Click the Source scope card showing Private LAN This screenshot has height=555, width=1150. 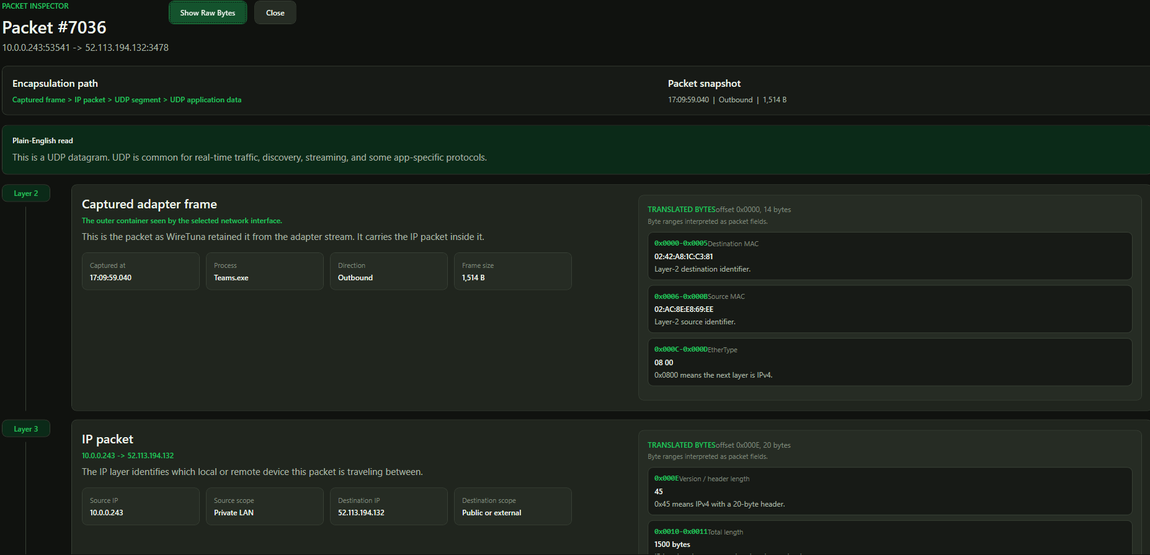pyautogui.click(x=265, y=506)
